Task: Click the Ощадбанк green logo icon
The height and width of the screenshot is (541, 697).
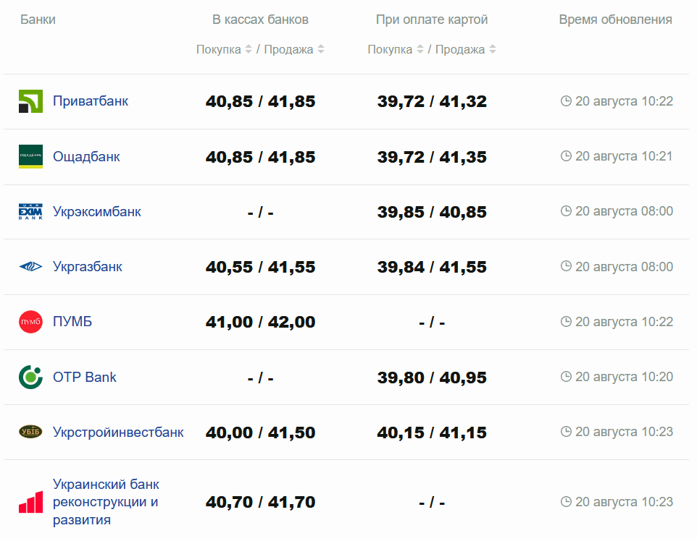Action: point(30,157)
